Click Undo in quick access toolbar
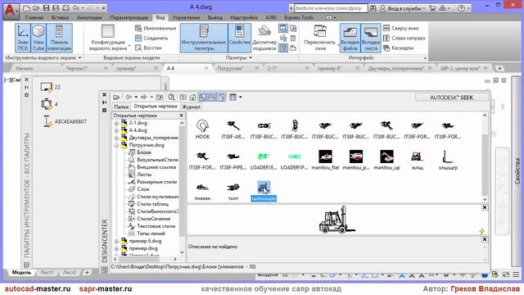The height and width of the screenshot is (295, 524). (x=76, y=7)
